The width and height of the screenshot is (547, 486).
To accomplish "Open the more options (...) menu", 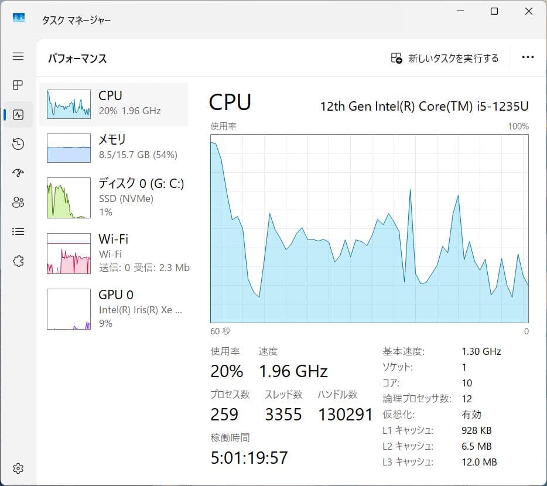I will pyautogui.click(x=528, y=57).
